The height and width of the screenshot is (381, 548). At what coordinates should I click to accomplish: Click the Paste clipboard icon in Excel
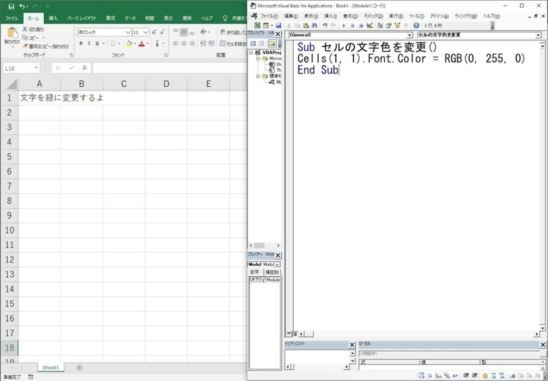(12, 32)
